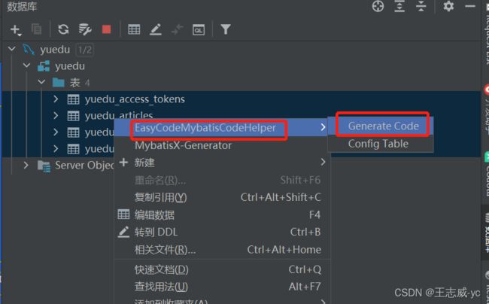Open the filter funnel icon

click(226, 29)
